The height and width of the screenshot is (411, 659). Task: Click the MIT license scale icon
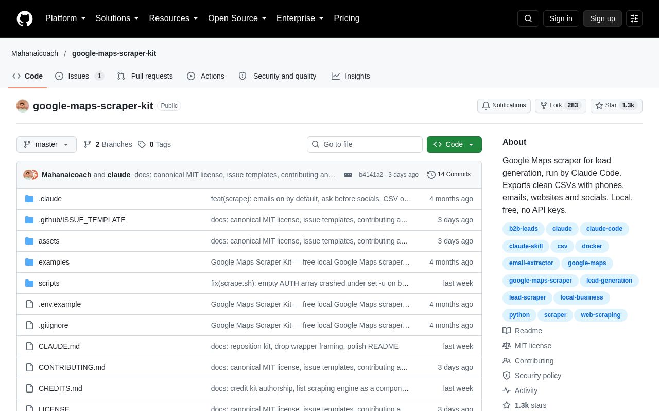(507, 346)
